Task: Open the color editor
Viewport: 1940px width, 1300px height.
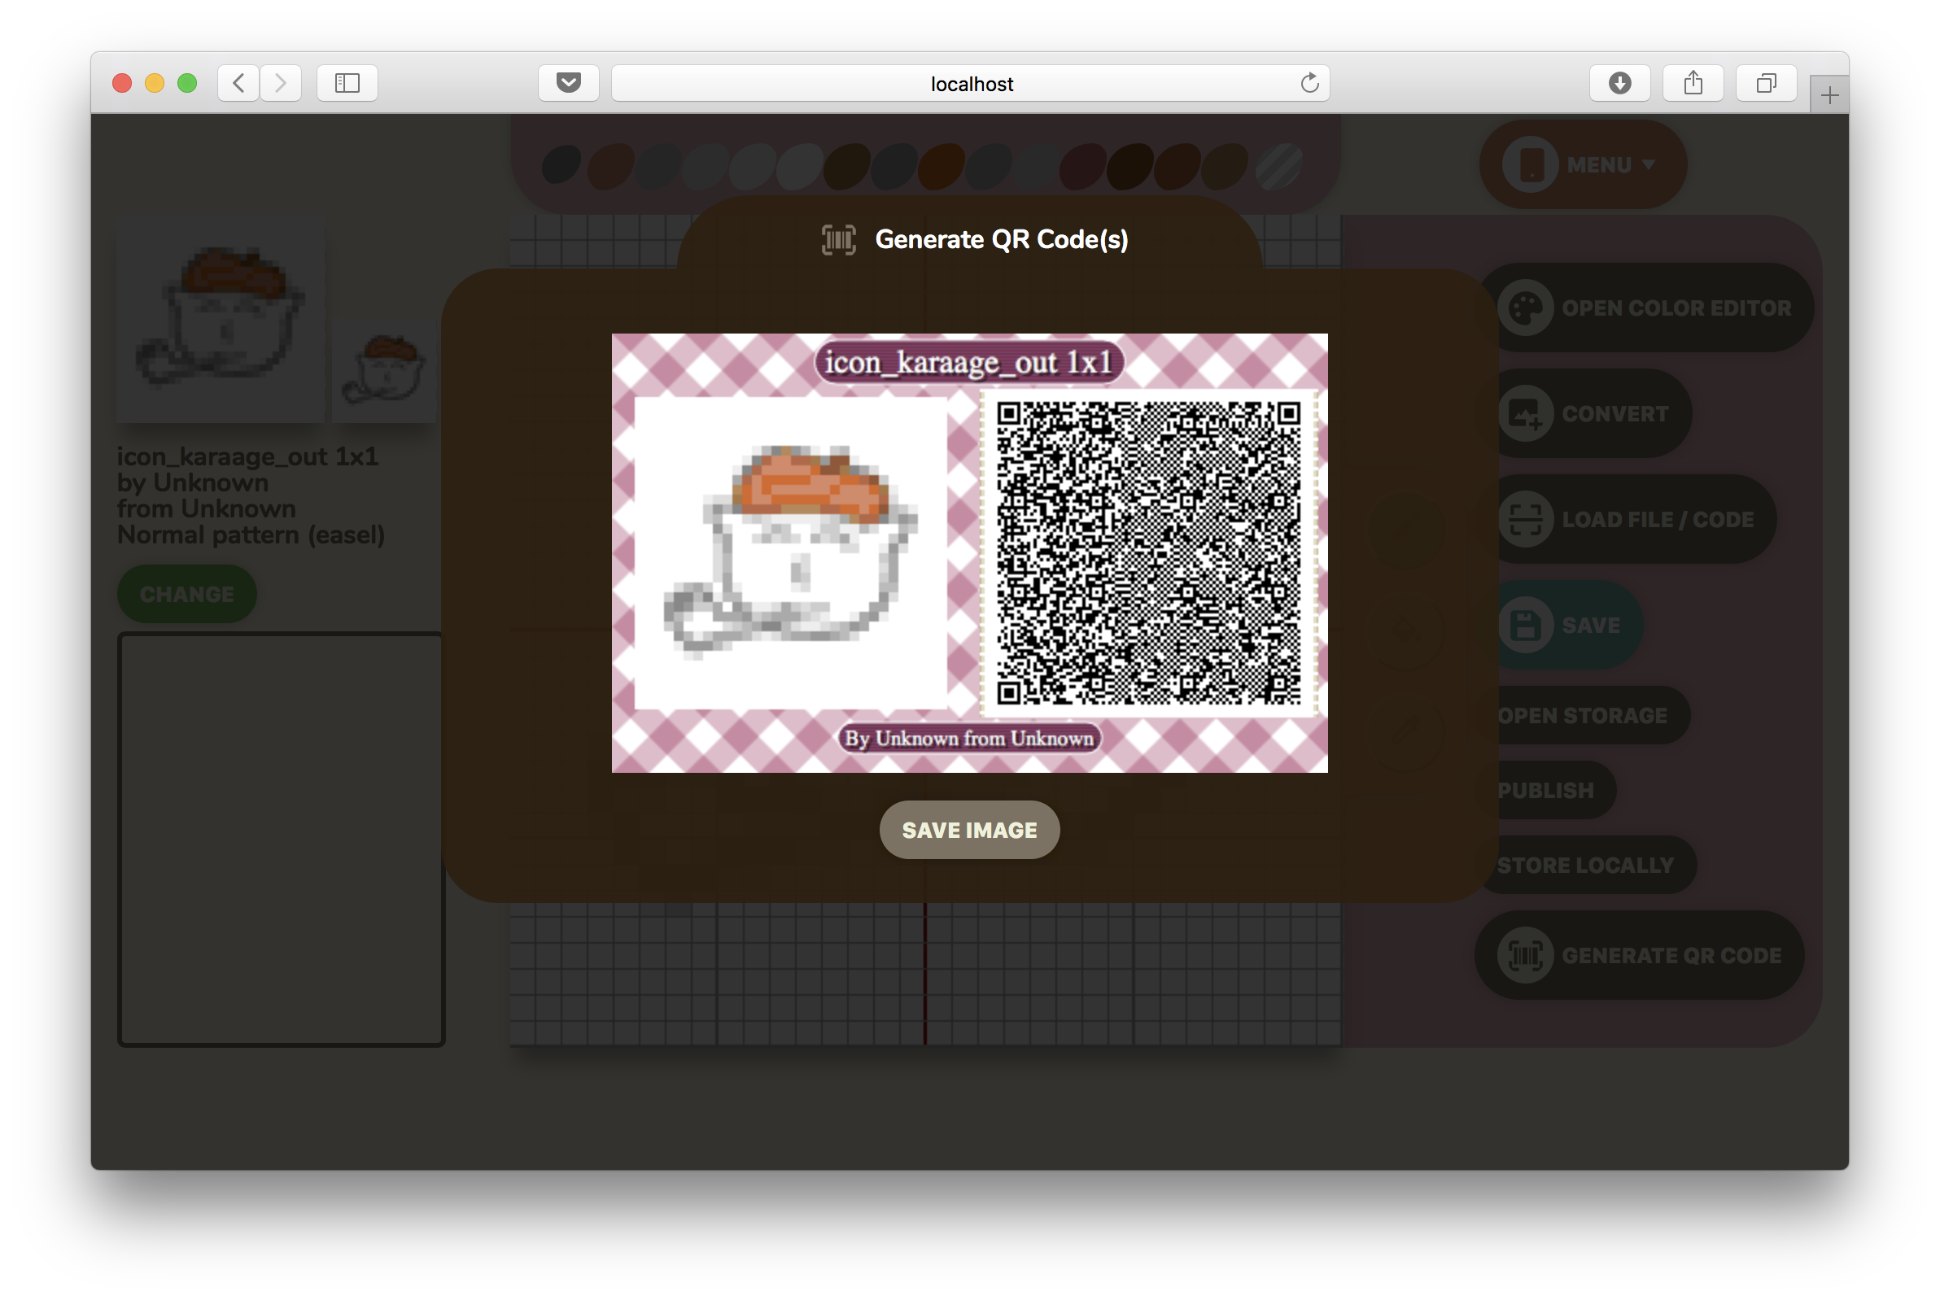Action: (1646, 308)
